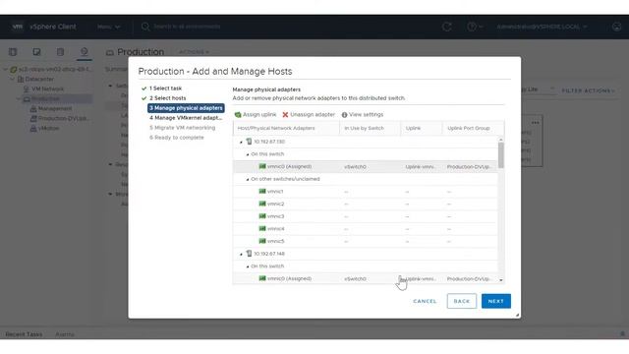Click the smiley feedback icon at top right
Screen dimensions: 629x354
(x=617, y=27)
